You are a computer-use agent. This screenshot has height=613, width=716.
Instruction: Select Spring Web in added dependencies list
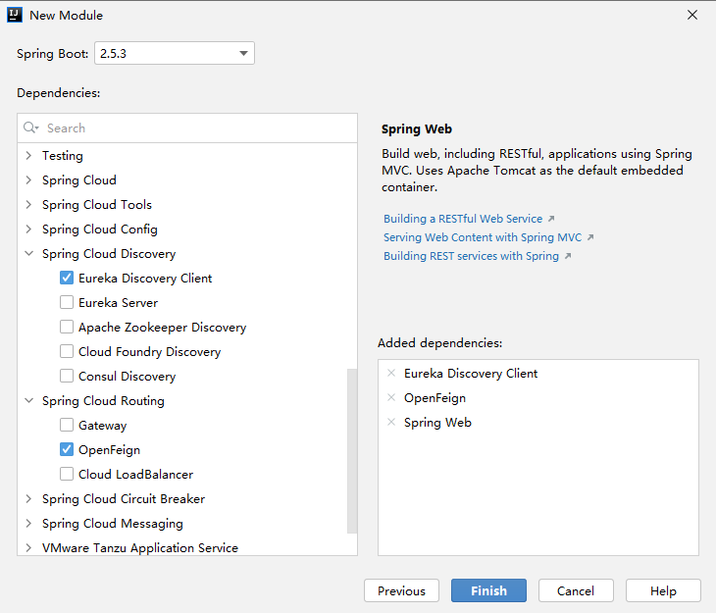[437, 423]
